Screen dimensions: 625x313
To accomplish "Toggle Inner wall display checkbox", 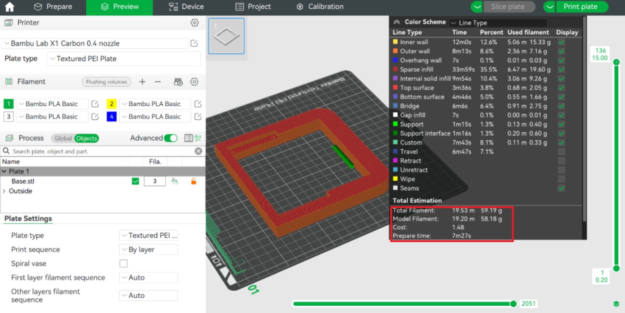I will tap(561, 42).
